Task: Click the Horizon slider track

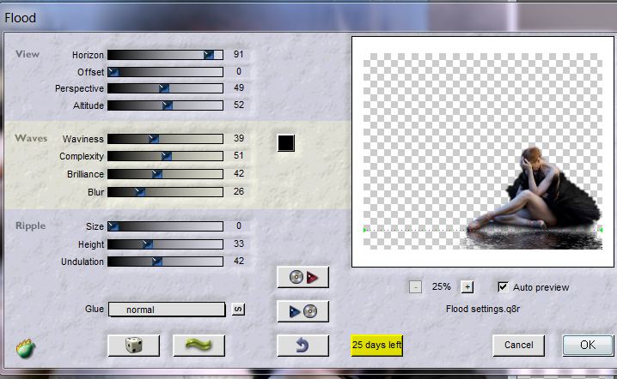Action: 165,55
